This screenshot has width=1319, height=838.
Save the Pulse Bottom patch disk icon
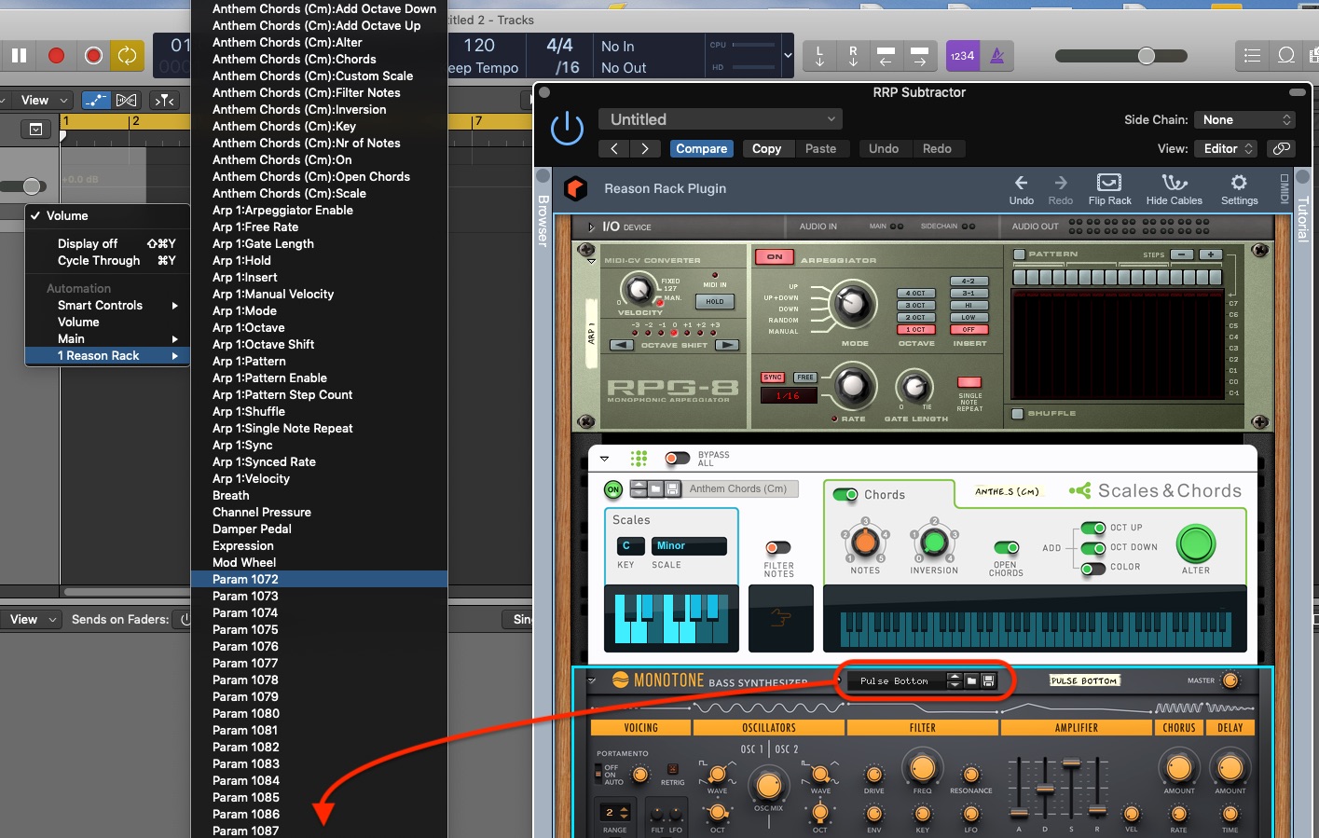pyautogui.click(x=988, y=680)
